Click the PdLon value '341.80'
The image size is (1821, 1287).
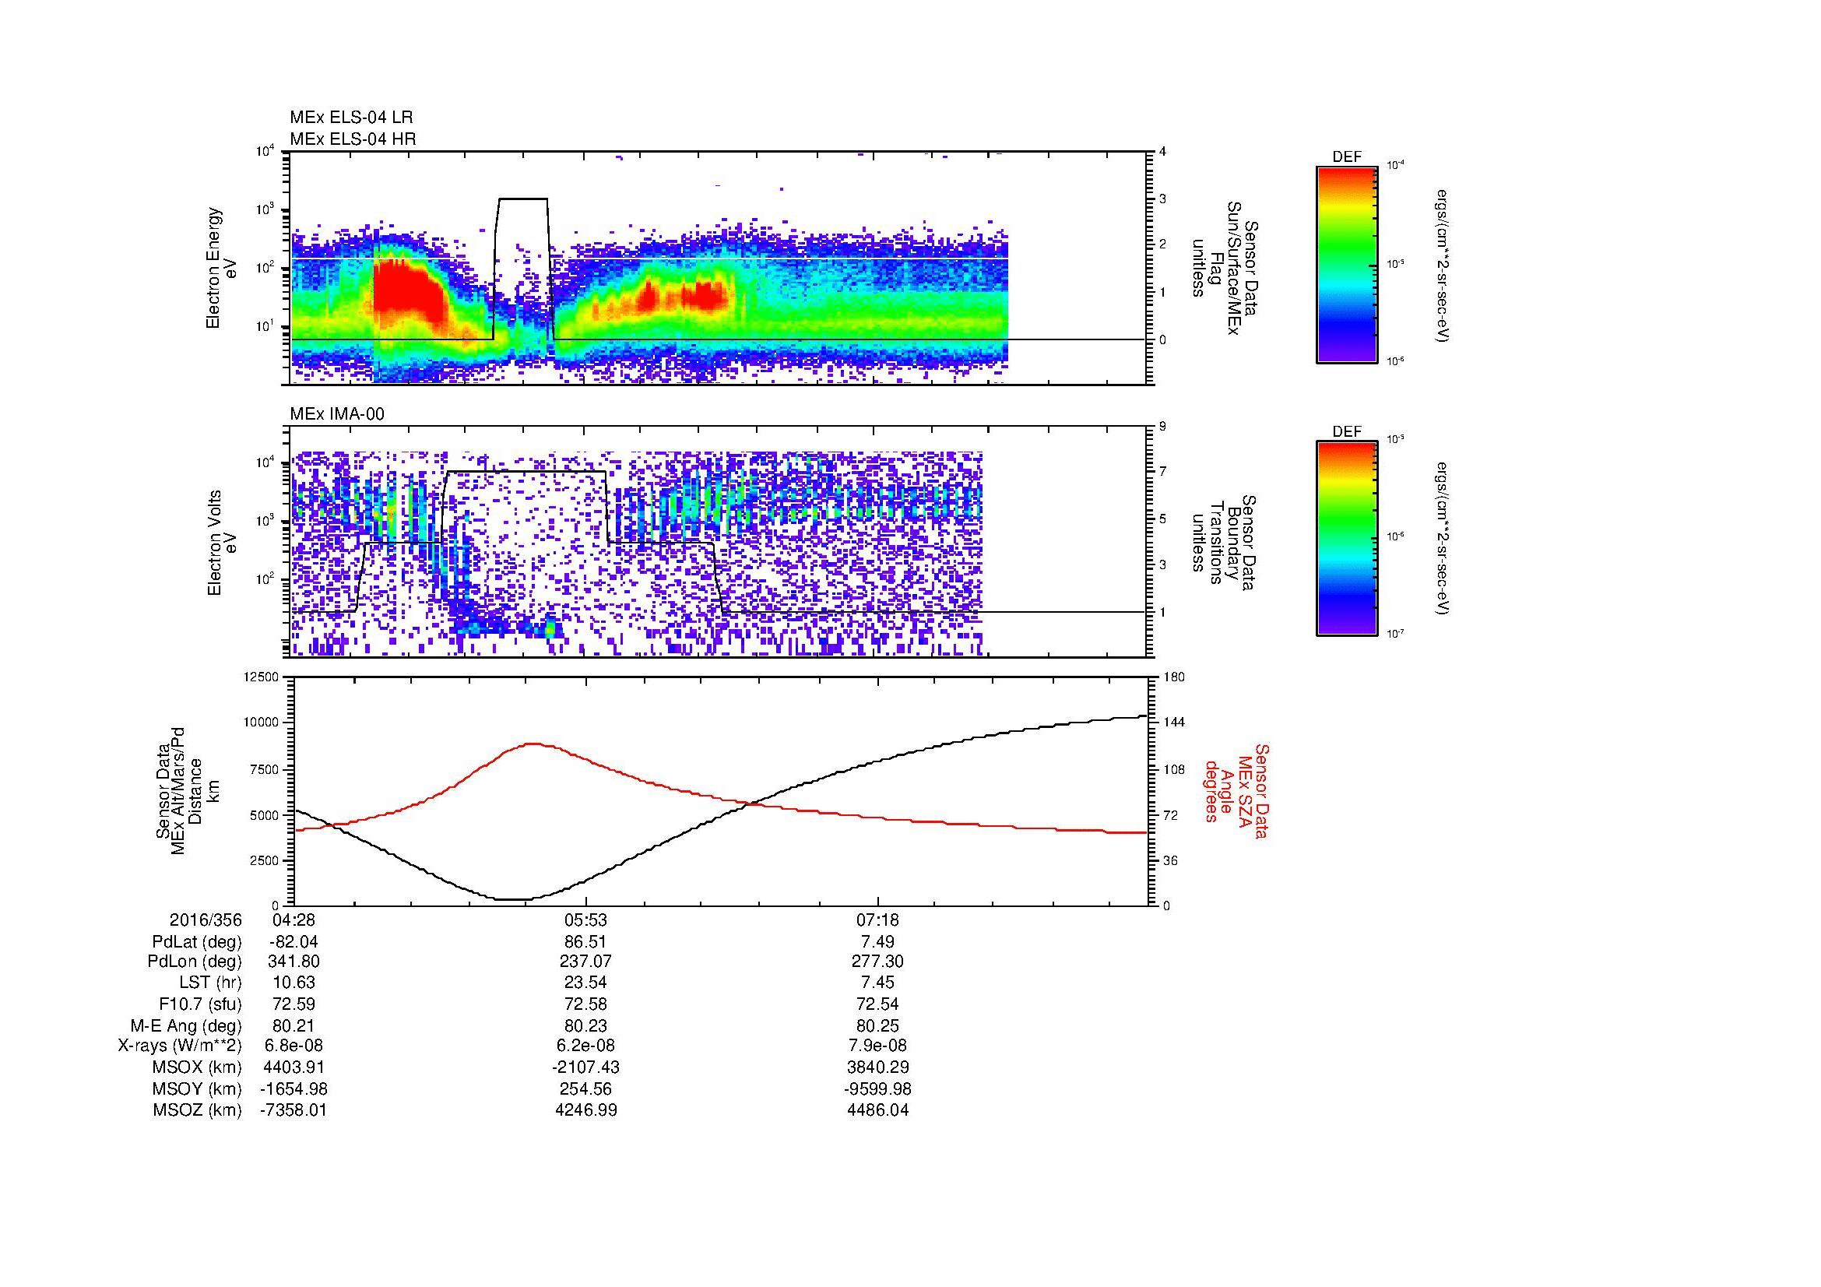point(294,962)
